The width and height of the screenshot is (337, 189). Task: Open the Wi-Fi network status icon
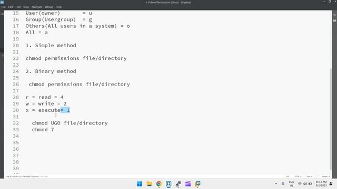pos(300,184)
